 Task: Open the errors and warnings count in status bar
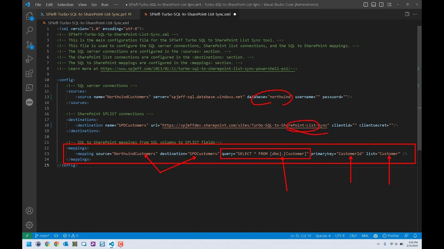click(70, 236)
